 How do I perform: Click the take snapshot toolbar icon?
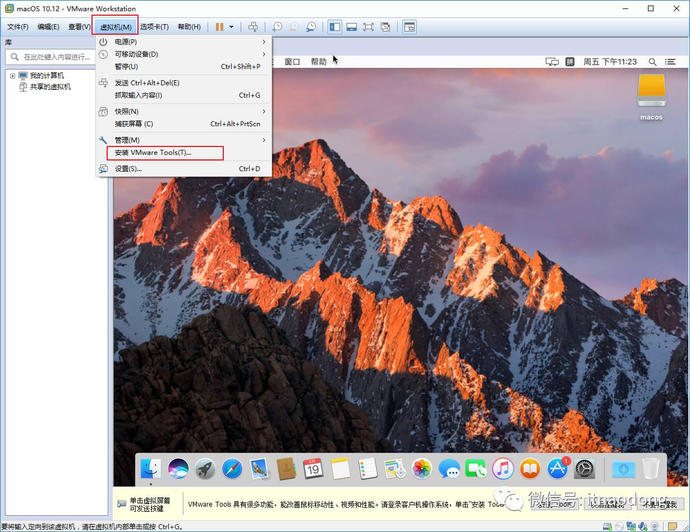point(277,27)
